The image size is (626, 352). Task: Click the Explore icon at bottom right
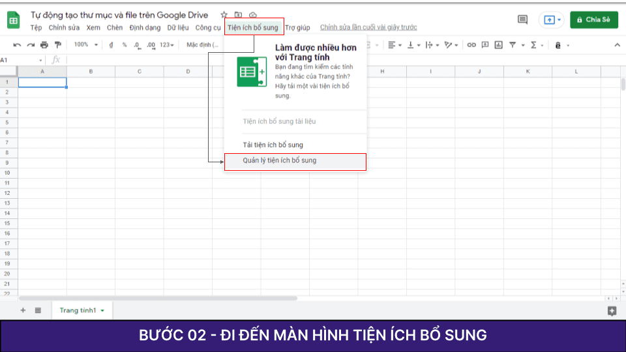point(612,311)
